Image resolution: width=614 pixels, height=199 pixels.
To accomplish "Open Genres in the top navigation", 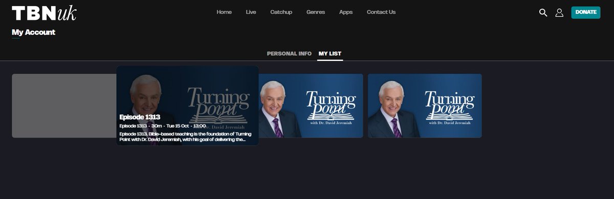I will click(316, 12).
